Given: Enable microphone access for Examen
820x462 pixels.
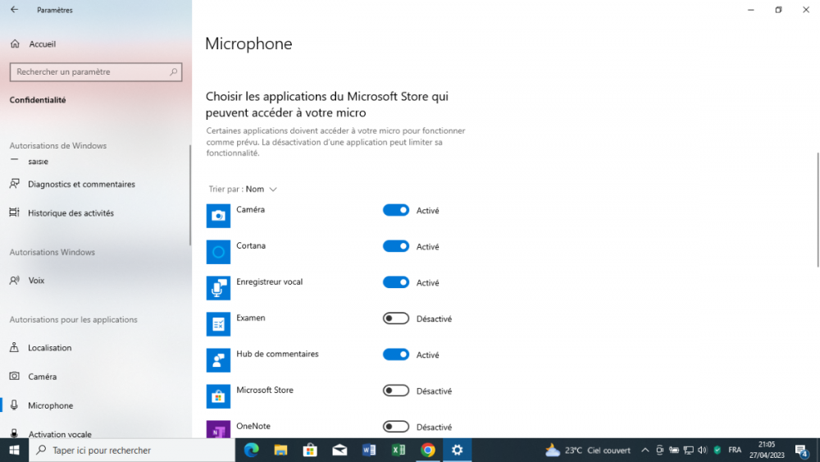Looking at the screenshot, I should coord(396,318).
